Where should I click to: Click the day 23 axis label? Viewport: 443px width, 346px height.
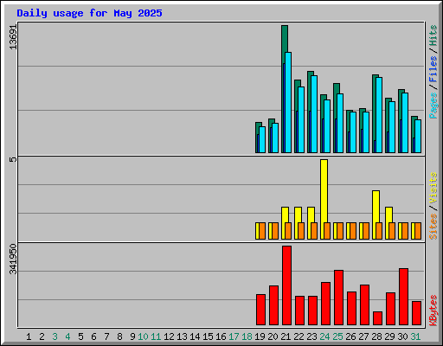point(311,336)
